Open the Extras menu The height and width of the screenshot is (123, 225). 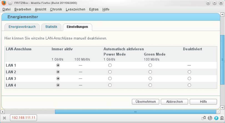click(x=94, y=9)
